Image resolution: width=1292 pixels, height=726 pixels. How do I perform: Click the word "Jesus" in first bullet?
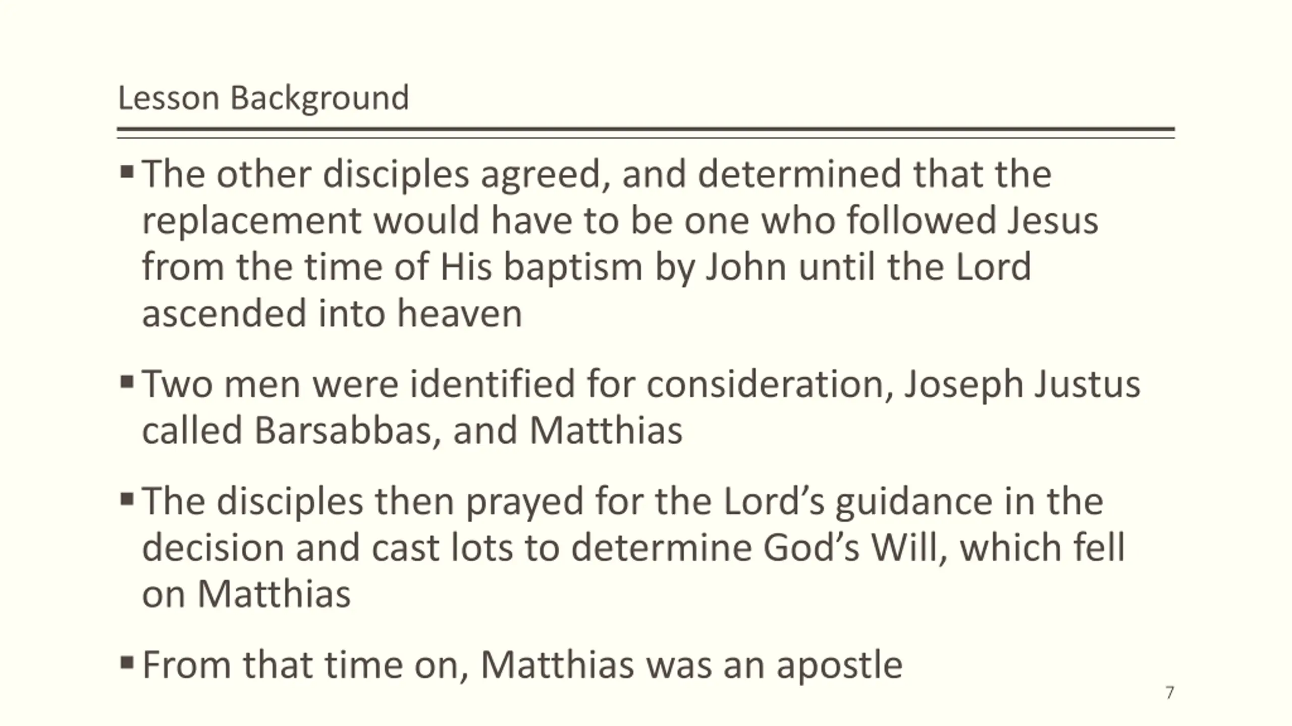coord(1052,220)
